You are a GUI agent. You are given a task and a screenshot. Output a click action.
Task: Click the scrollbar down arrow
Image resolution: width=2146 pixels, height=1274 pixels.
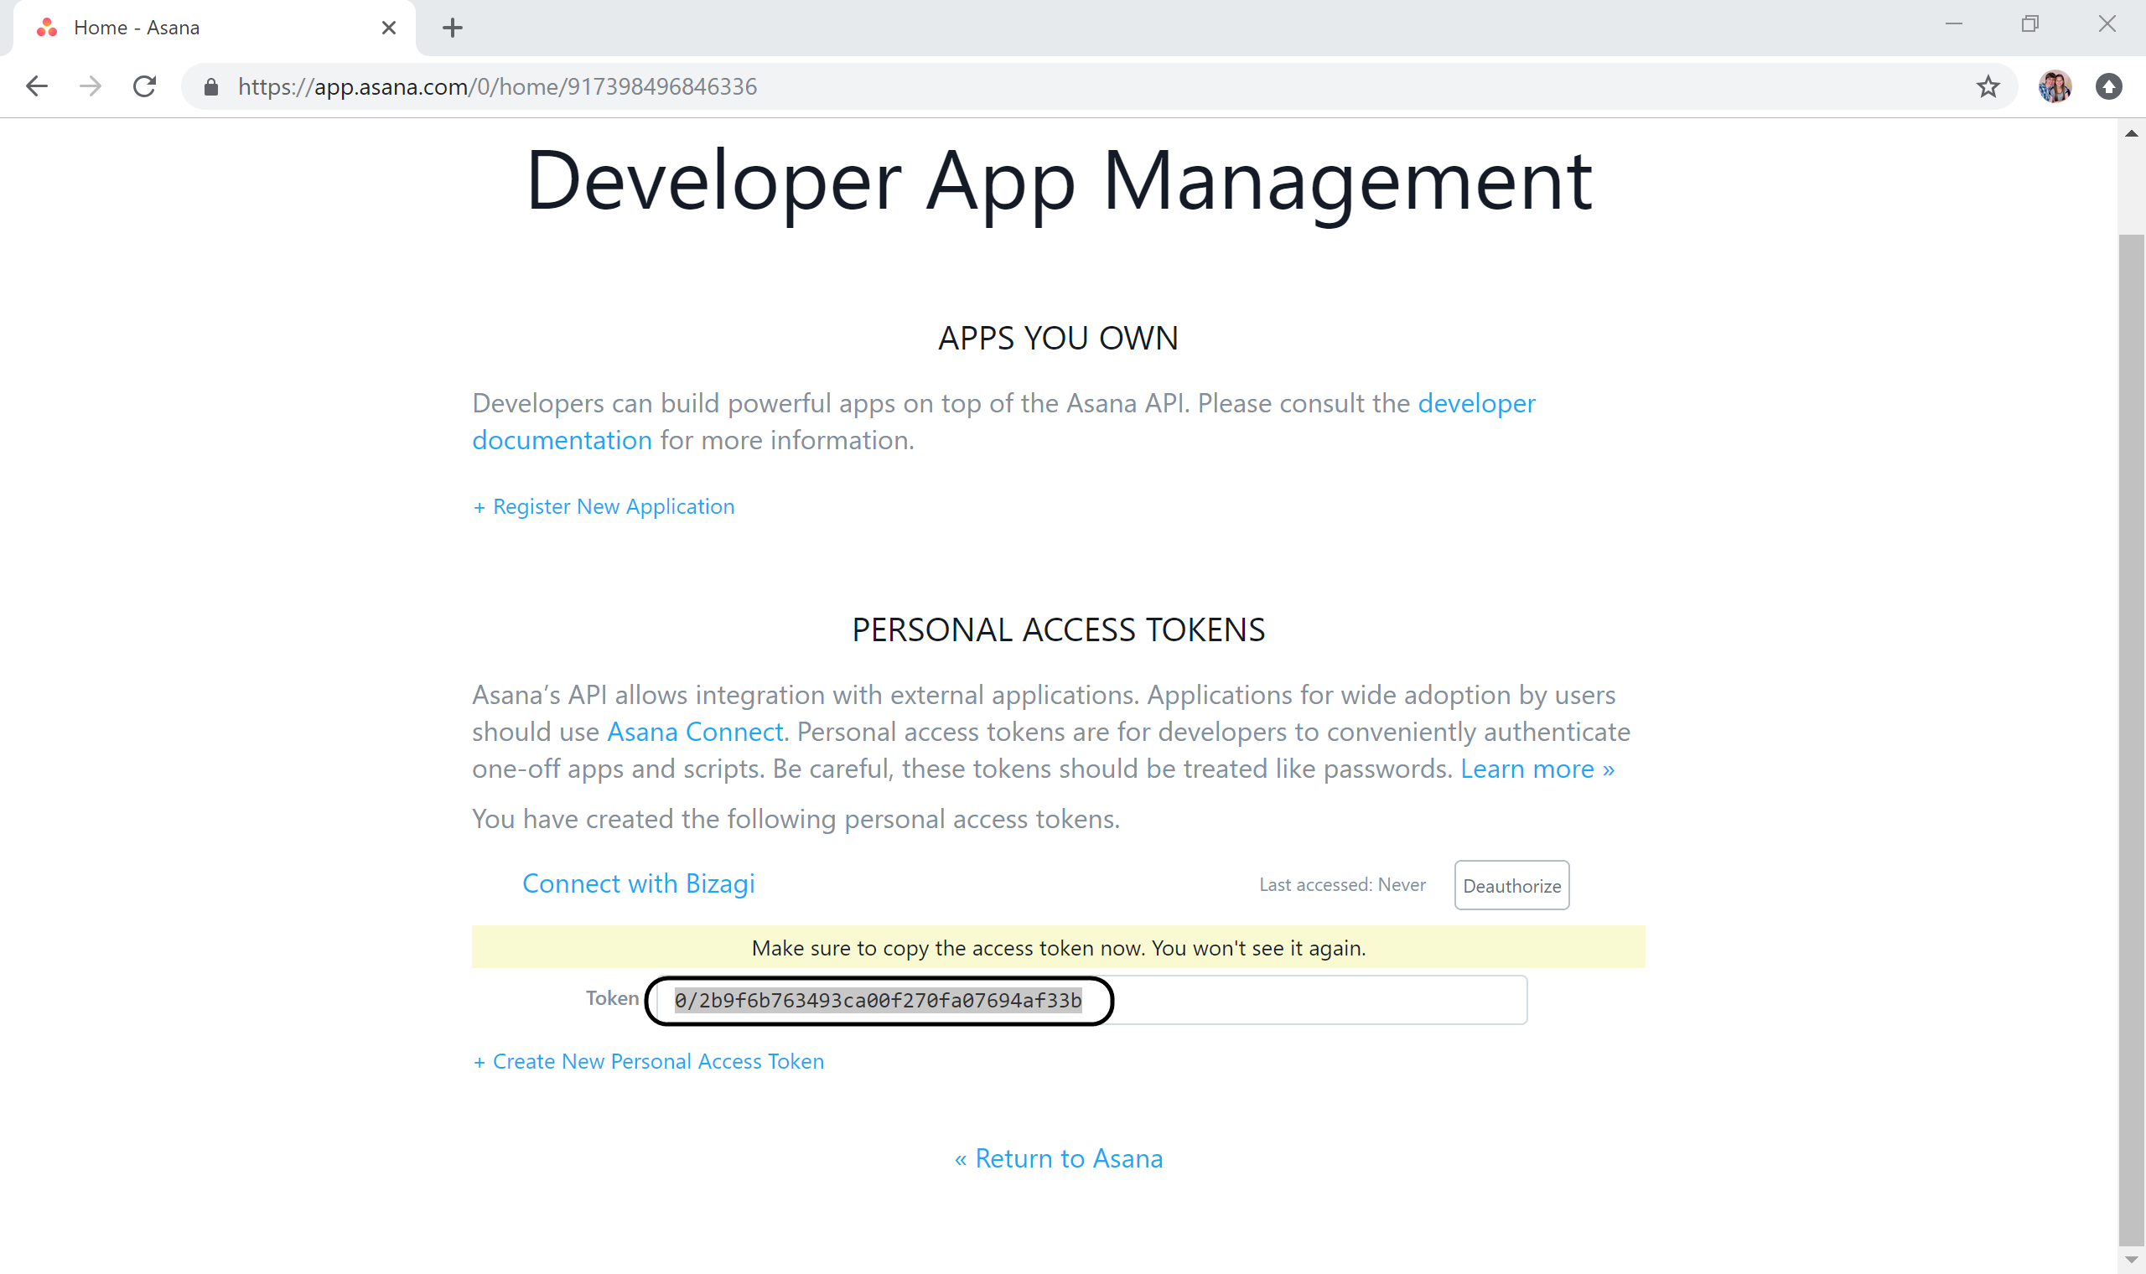[x=2132, y=1260]
